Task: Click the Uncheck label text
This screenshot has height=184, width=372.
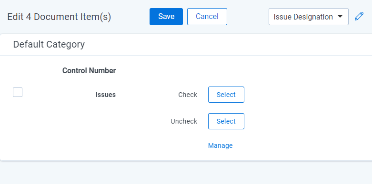Action: tap(184, 121)
